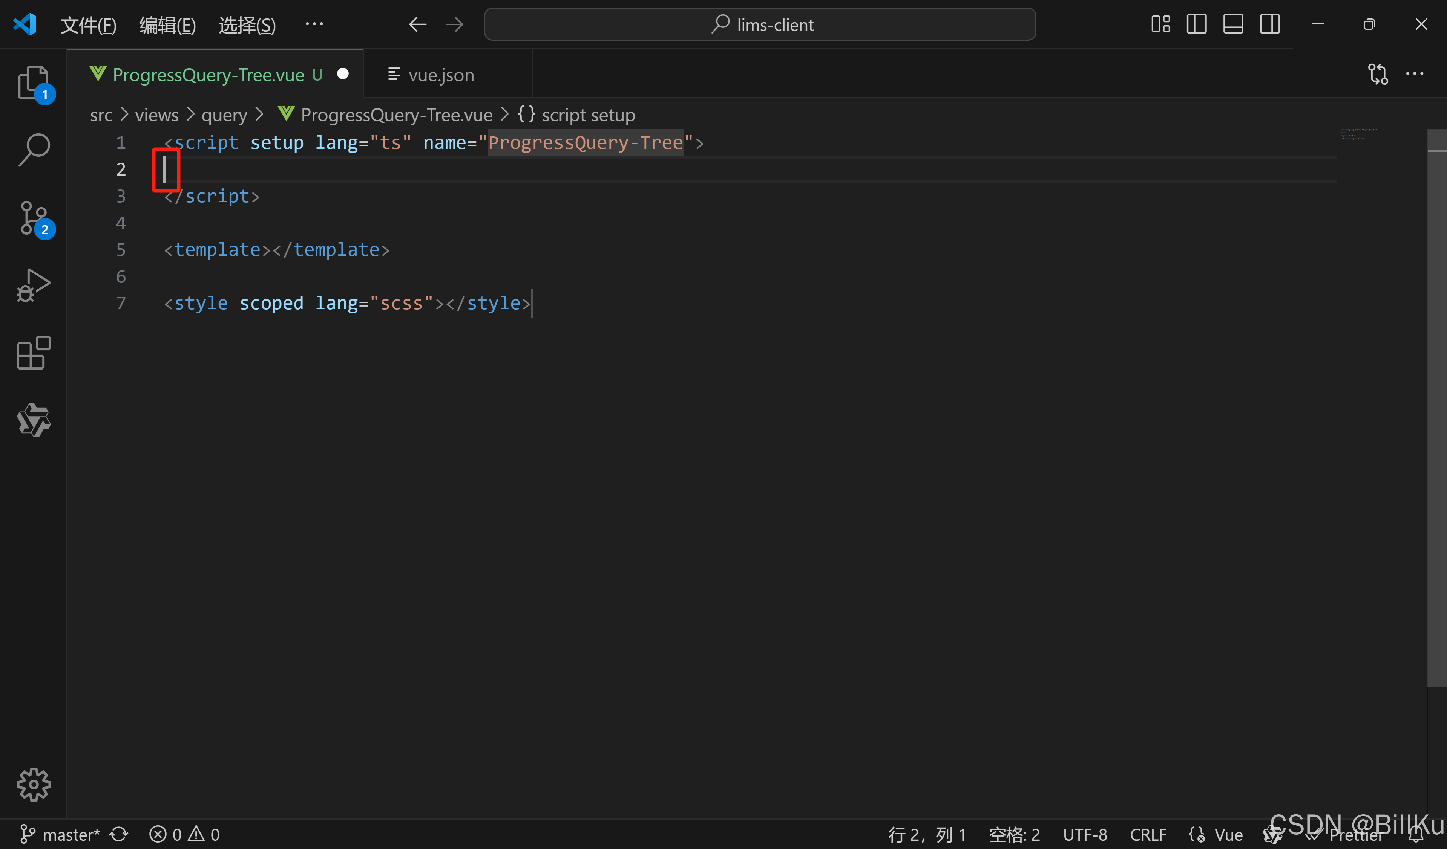The width and height of the screenshot is (1447, 849).
Task: Click the editor vertical scrollbar
Action: [x=1437, y=402]
